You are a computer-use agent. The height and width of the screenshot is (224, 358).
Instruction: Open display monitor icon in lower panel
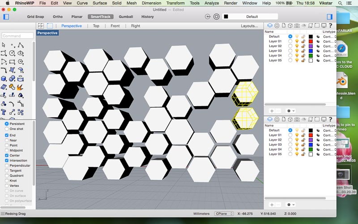click(324, 119)
